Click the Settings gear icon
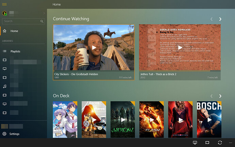The height and width of the screenshot is (147, 235). pos(4,134)
